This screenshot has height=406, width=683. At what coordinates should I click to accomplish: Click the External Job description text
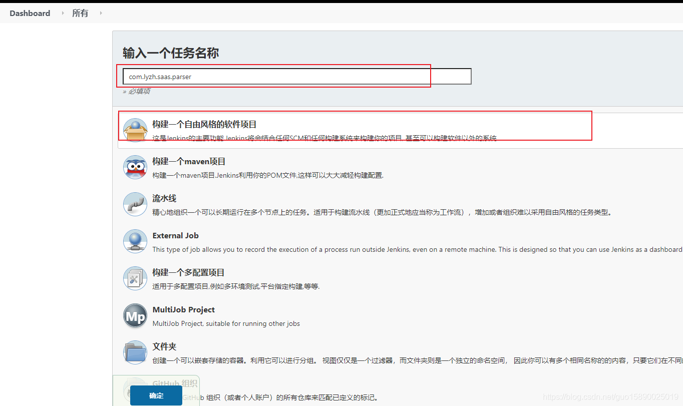pos(418,249)
